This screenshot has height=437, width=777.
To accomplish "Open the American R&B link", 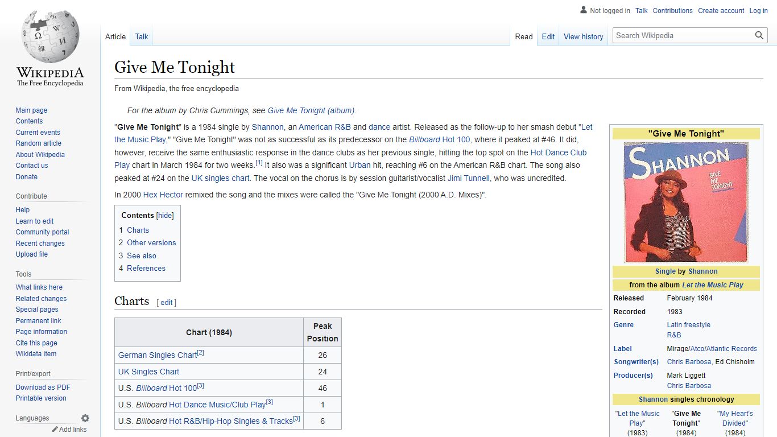I will pyautogui.click(x=325, y=127).
